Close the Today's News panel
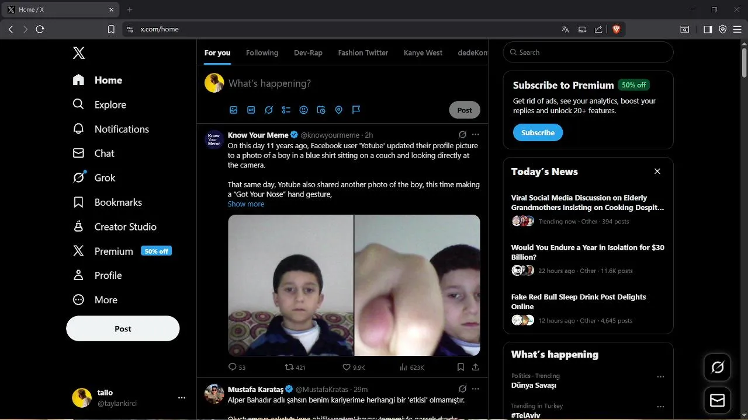 pyautogui.click(x=657, y=171)
